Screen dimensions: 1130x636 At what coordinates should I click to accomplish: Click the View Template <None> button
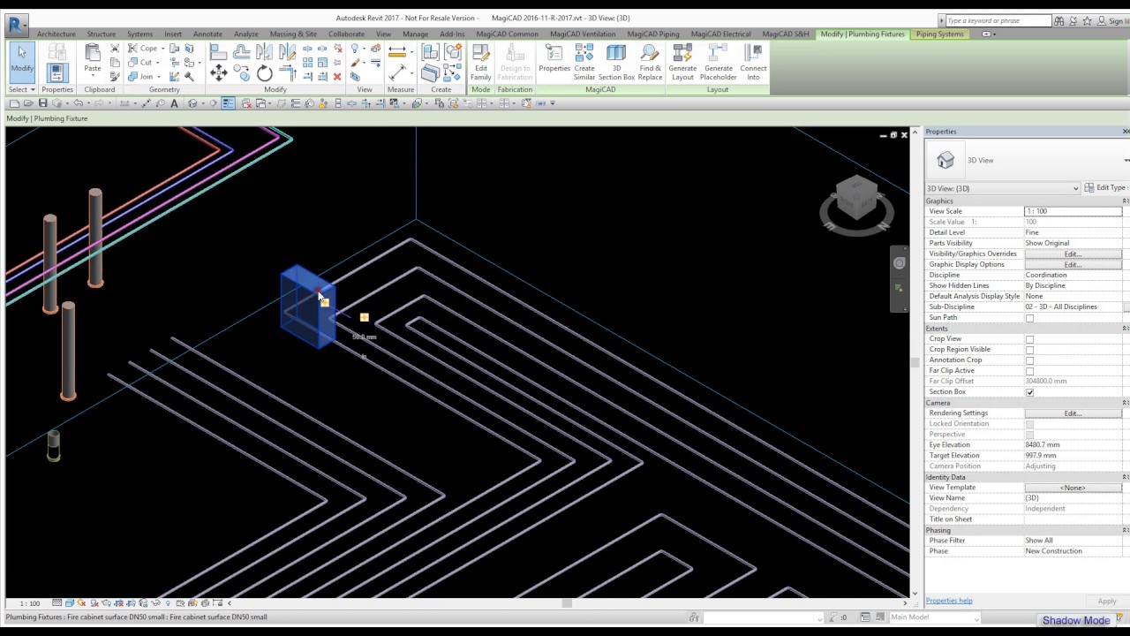click(x=1073, y=488)
